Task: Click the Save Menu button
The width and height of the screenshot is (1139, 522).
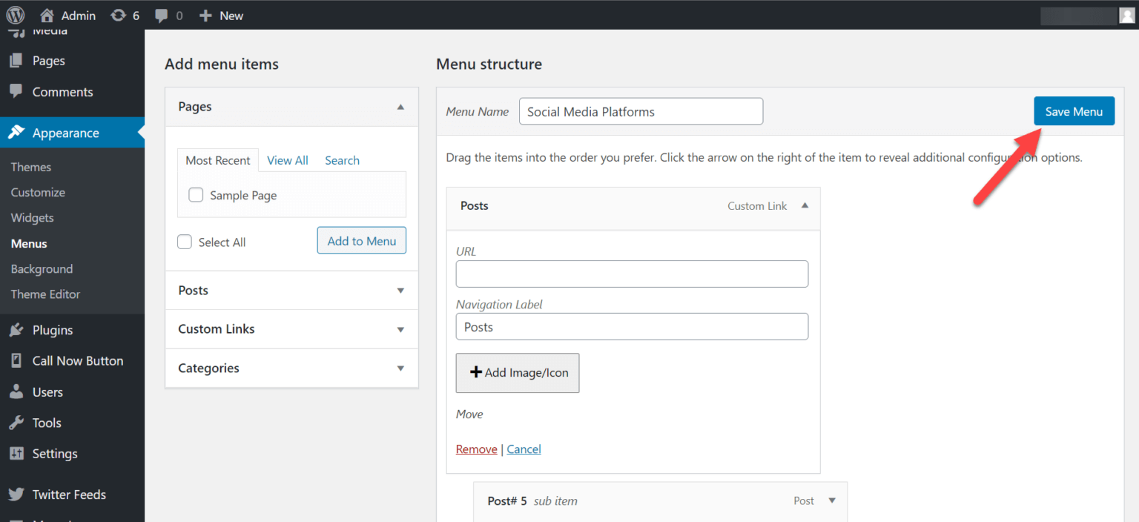Action: [1074, 110]
